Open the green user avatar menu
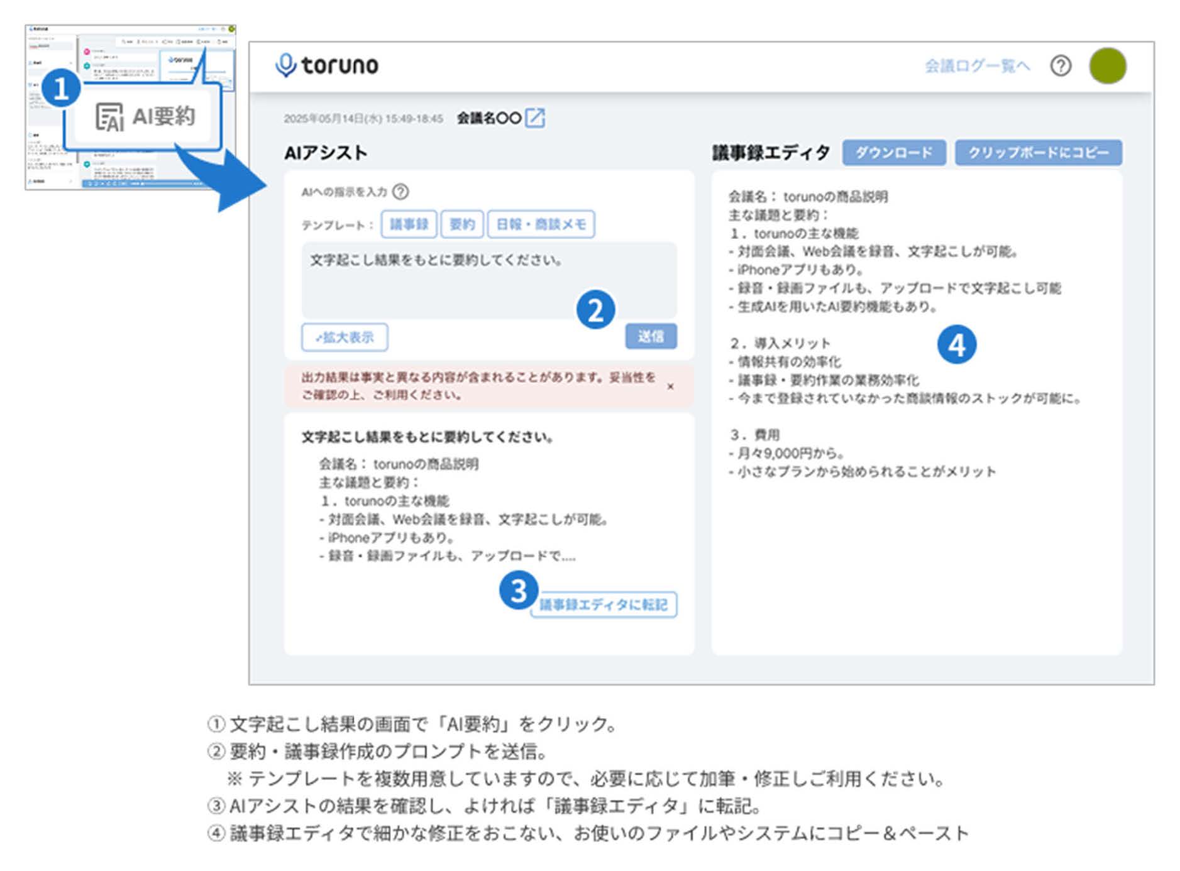This screenshot has width=1180, height=871. 1107,66
